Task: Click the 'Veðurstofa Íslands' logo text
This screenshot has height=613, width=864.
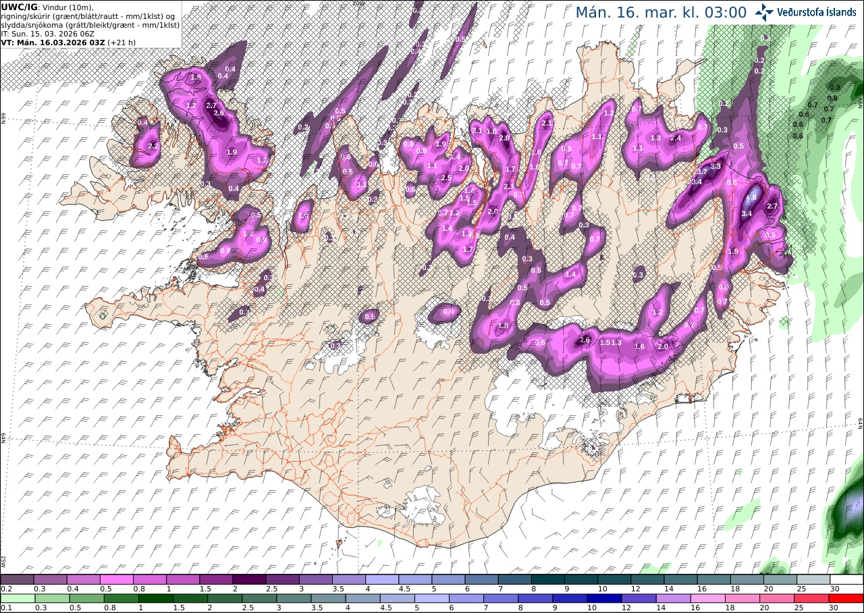Action: pyautogui.click(x=817, y=11)
